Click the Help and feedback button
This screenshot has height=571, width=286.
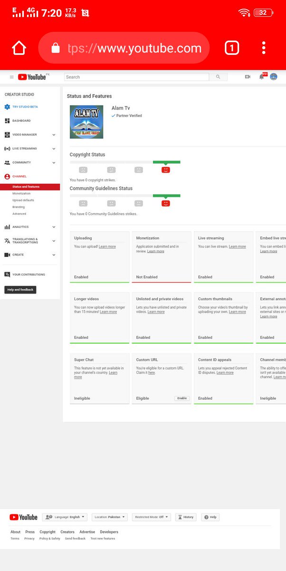pyautogui.click(x=20, y=290)
